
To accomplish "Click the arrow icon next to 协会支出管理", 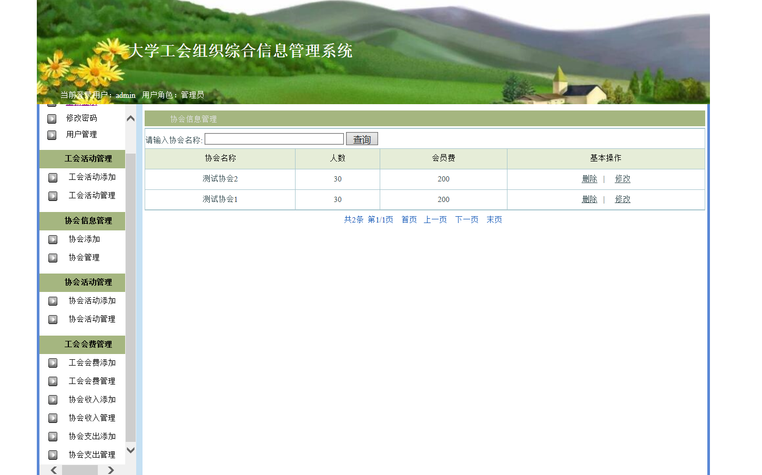I will tap(53, 455).
